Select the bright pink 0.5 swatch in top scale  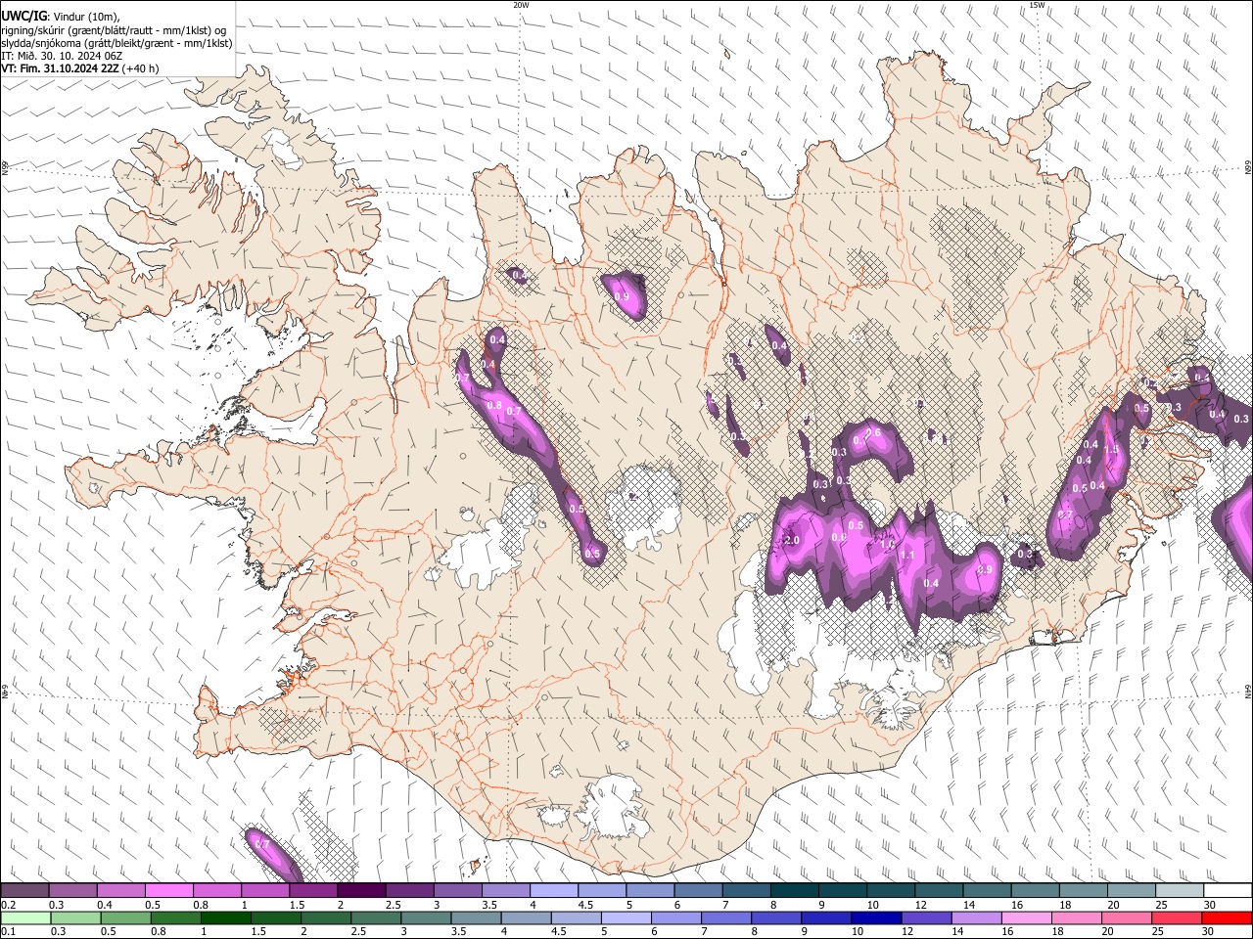(x=168, y=890)
